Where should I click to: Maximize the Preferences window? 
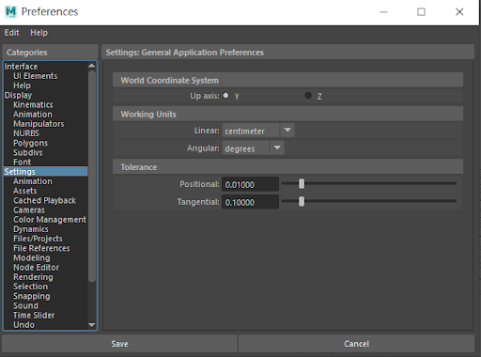(421, 12)
